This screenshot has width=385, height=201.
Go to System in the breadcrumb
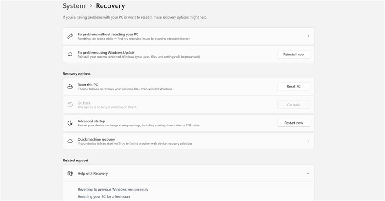coord(74,6)
